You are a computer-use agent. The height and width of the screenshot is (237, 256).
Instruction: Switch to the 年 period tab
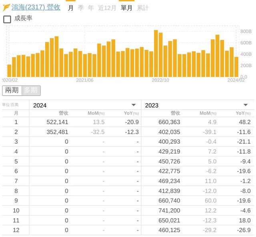pyautogui.click(x=91, y=8)
